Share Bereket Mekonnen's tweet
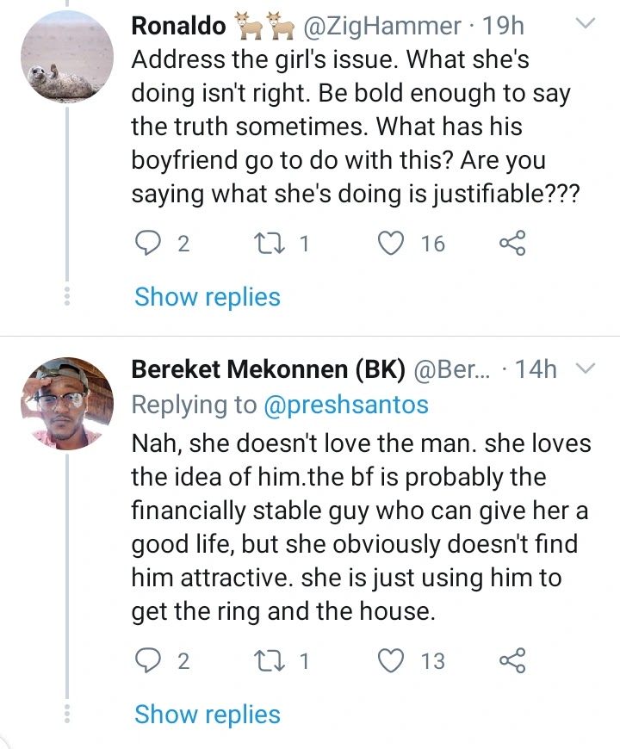 pos(512,661)
